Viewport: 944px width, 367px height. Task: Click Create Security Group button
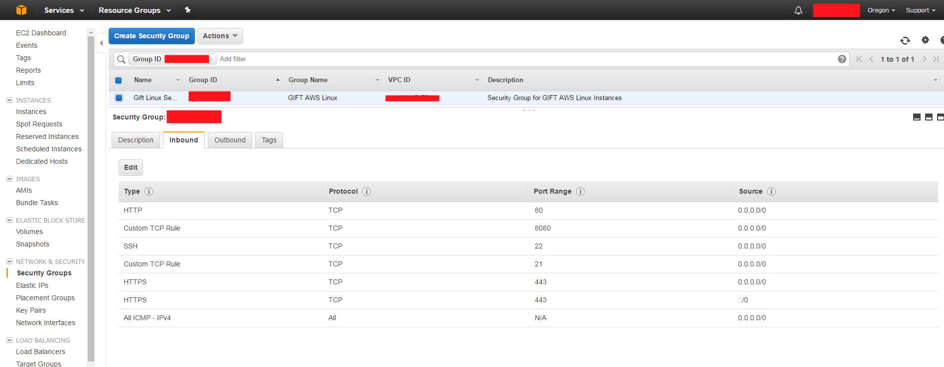click(x=152, y=36)
